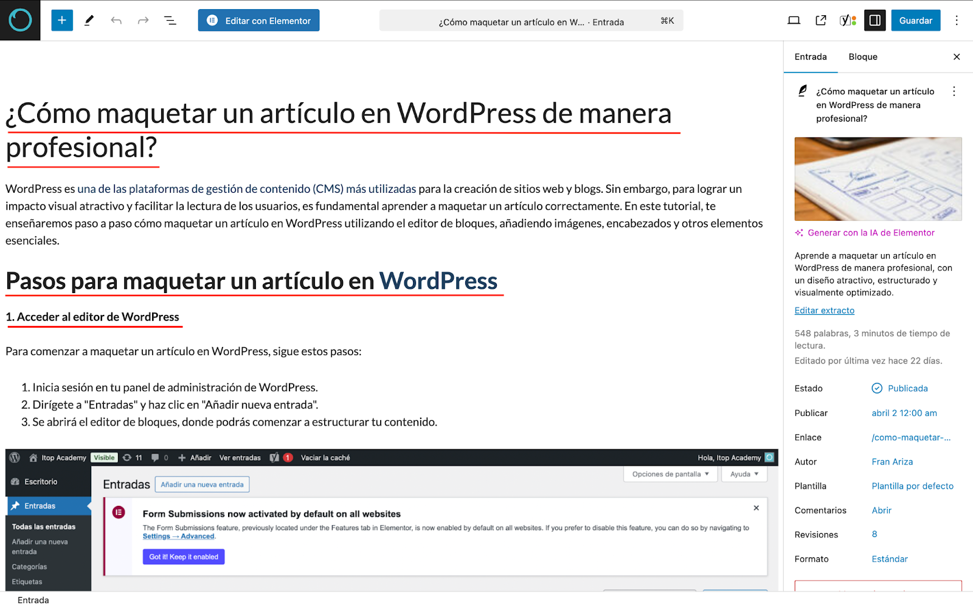Click Elementor red icon in notice
This screenshot has height=608, width=973.
click(x=119, y=513)
